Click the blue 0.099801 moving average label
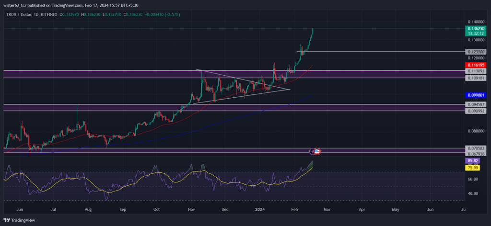The height and width of the screenshot is (226, 491). point(475,95)
